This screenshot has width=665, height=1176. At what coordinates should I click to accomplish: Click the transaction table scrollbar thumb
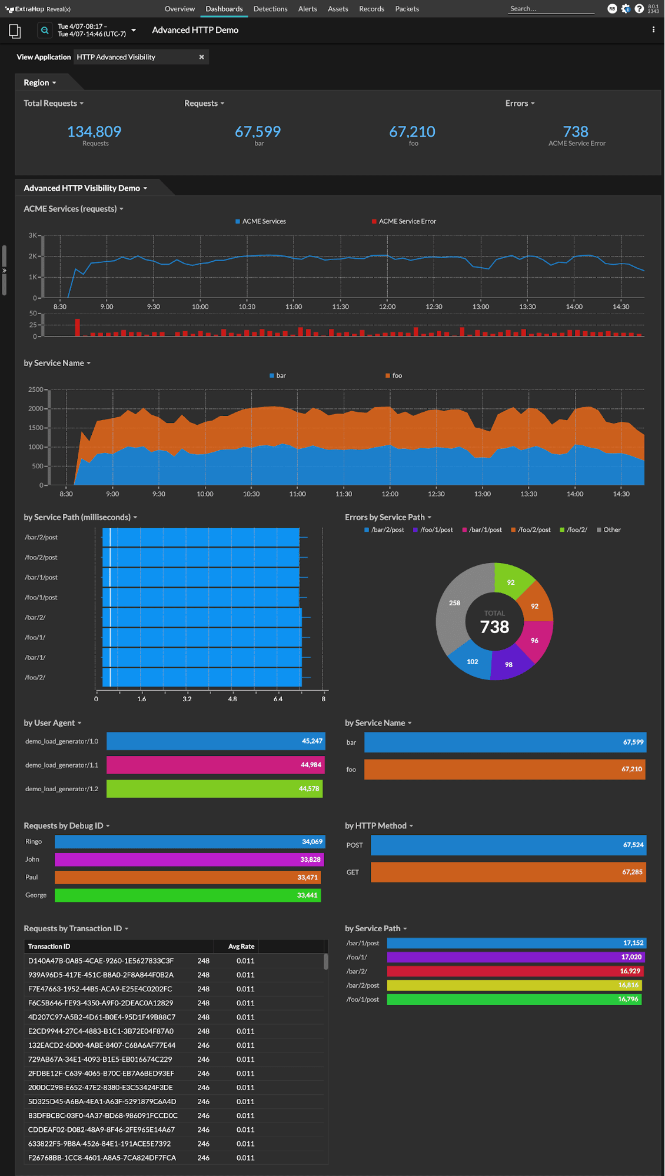tap(326, 961)
